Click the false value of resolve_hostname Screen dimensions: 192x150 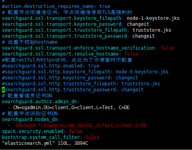[x=131, y=54]
